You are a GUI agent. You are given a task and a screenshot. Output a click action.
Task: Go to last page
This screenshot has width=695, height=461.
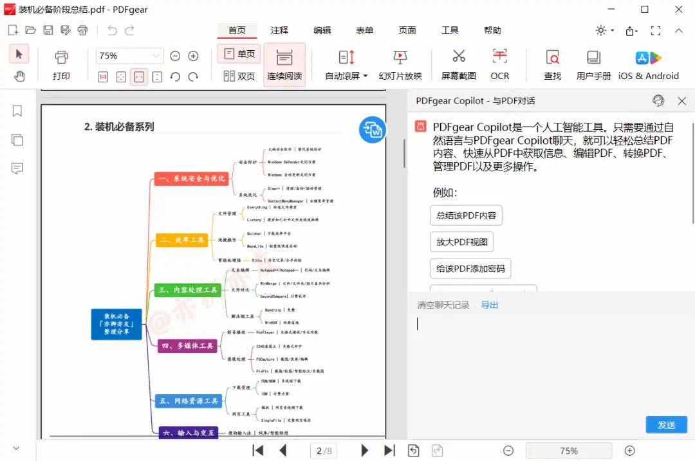pyautogui.click(x=389, y=450)
